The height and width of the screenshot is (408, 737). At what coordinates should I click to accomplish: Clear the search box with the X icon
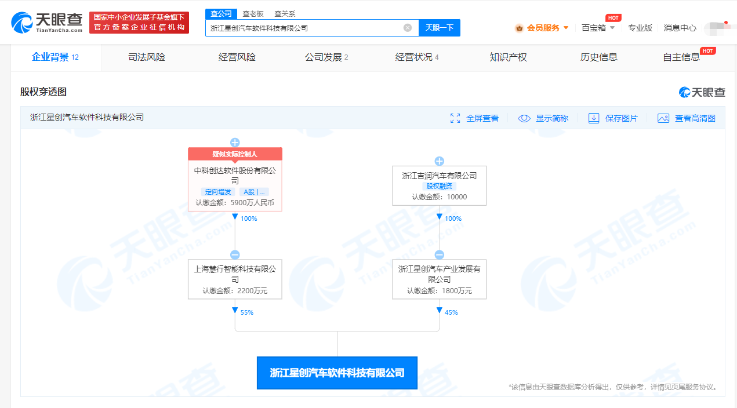point(408,28)
